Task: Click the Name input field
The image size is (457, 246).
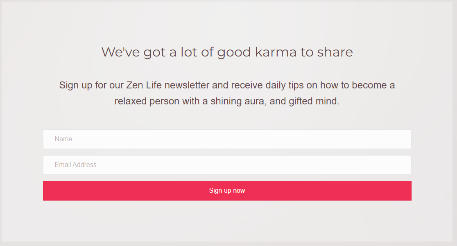Action: pyautogui.click(x=227, y=139)
